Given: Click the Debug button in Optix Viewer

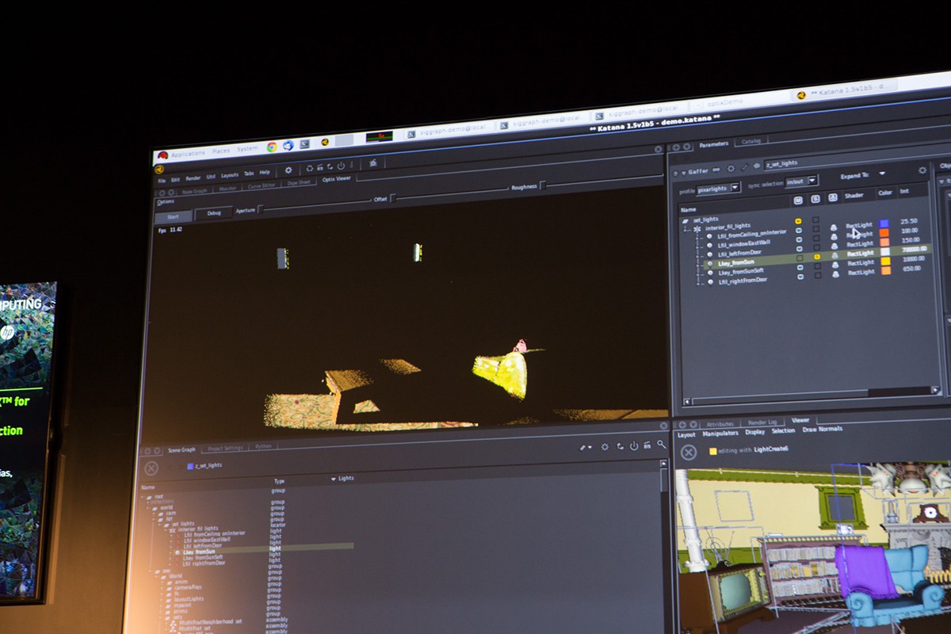Looking at the screenshot, I should [214, 213].
